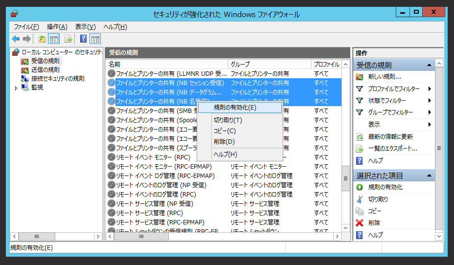This screenshot has width=454, height=265.
Task: Open the 表示(V) menu
Action: coord(86,27)
